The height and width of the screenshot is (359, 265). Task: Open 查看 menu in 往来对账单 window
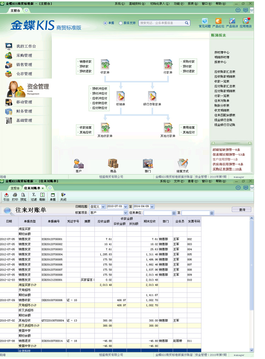(x=193, y=181)
